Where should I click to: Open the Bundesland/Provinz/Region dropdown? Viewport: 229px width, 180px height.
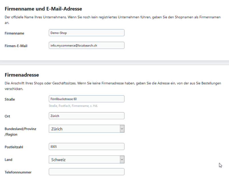coord(86,129)
